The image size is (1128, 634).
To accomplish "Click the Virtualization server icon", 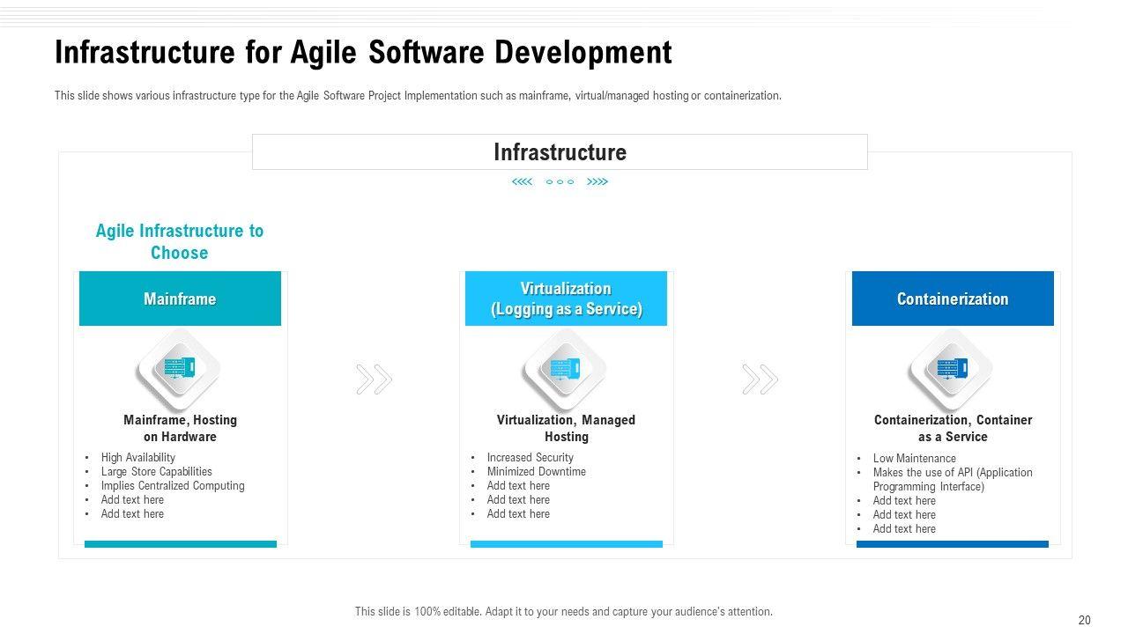I will pyautogui.click(x=565, y=369).
